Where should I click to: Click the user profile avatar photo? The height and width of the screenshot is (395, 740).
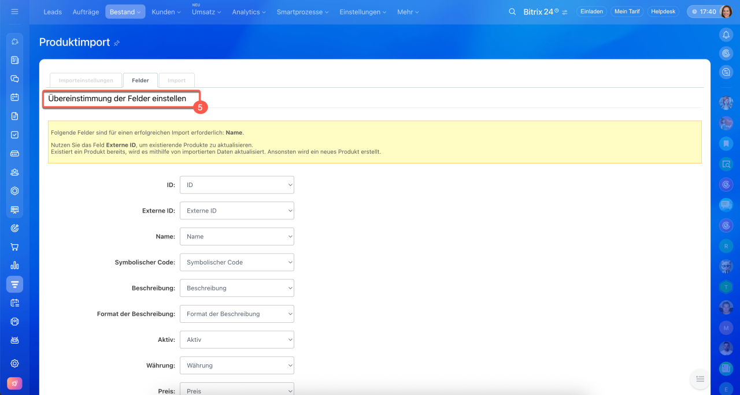726,12
